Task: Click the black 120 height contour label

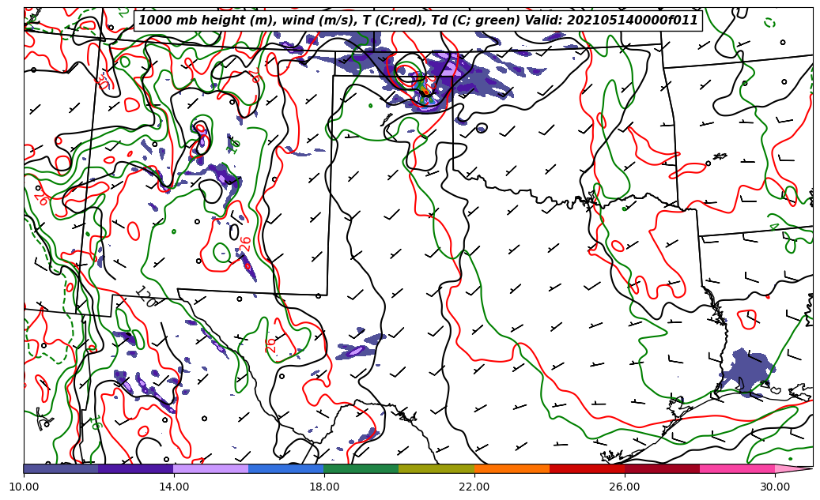Action: point(146,297)
